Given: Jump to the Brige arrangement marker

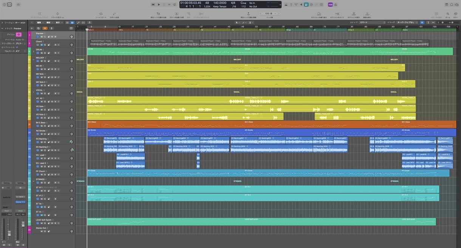Looking at the screenshot, I should [299, 30].
